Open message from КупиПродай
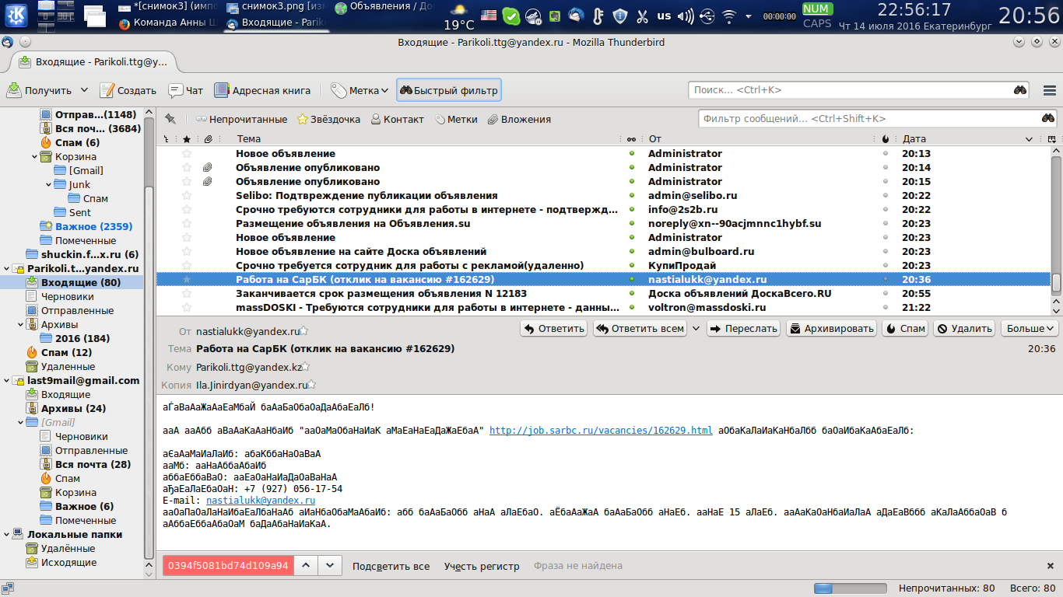Screen dimensions: 1063x597 [x=603, y=266]
